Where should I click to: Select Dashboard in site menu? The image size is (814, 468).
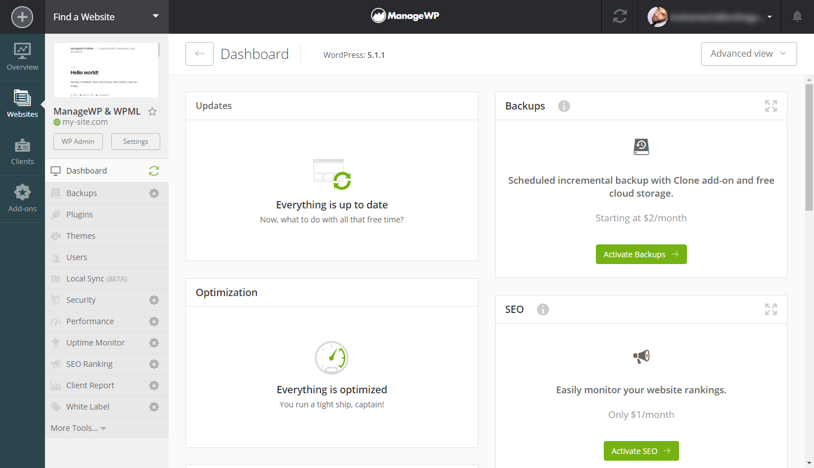[107, 171]
